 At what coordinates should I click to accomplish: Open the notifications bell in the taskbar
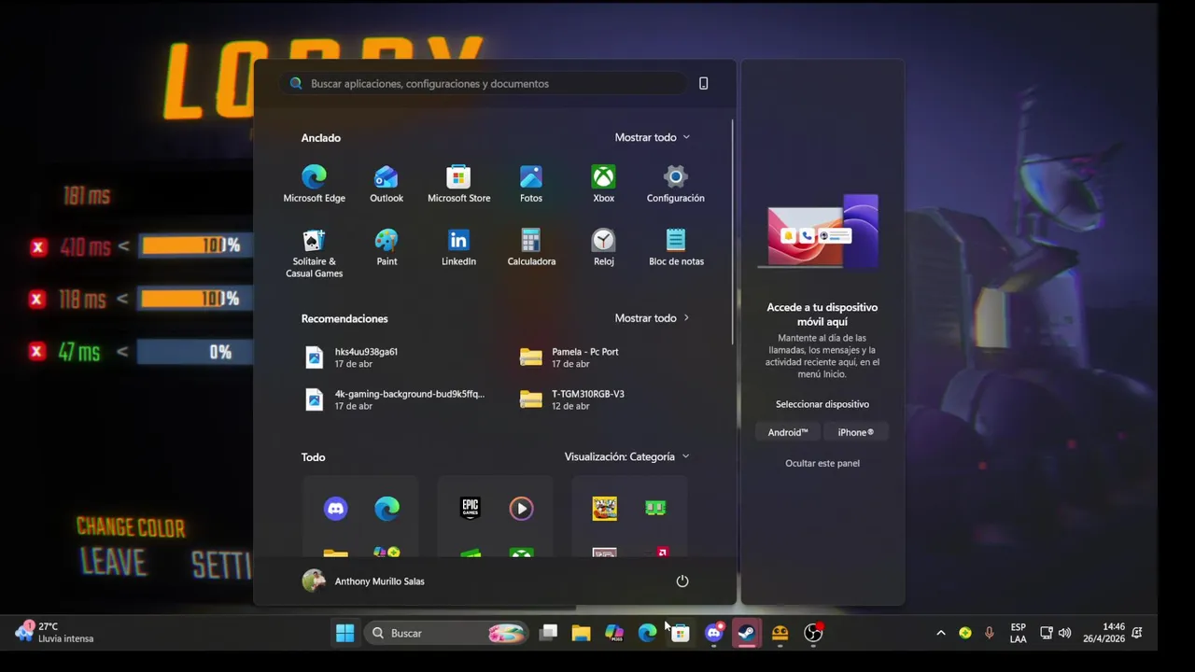(1137, 633)
